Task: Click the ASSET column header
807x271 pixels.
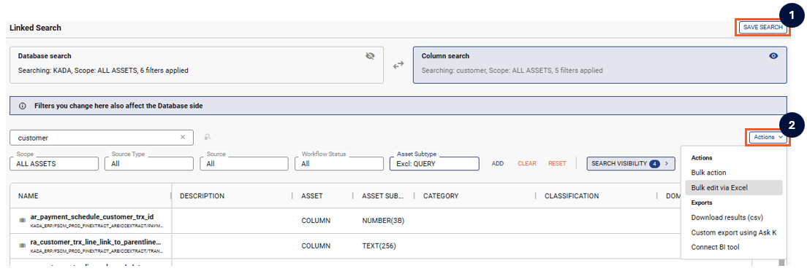Action: point(312,196)
